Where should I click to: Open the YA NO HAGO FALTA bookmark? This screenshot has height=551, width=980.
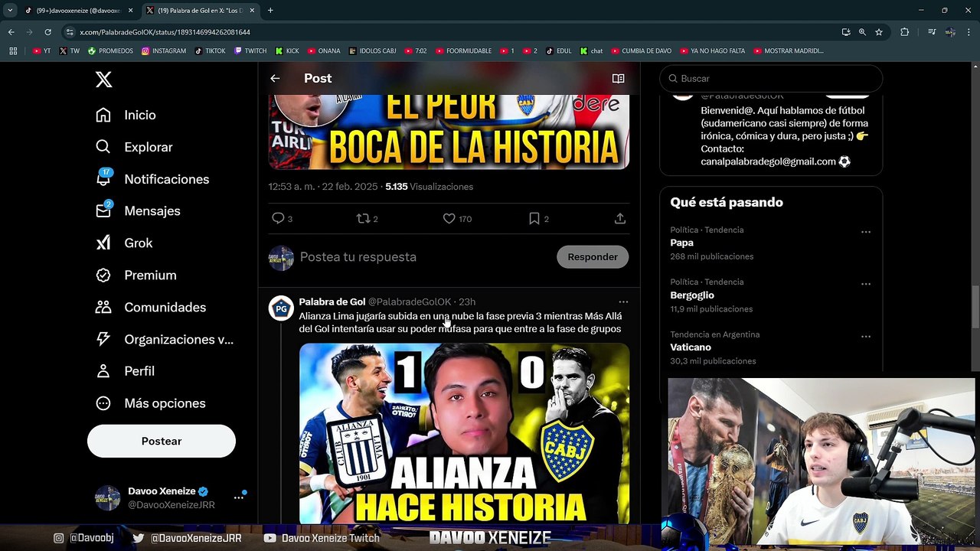(x=712, y=51)
